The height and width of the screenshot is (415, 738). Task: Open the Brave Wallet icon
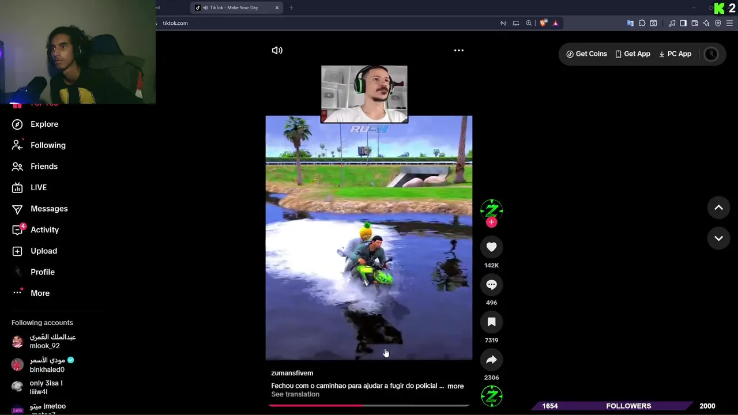coord(695,23)
